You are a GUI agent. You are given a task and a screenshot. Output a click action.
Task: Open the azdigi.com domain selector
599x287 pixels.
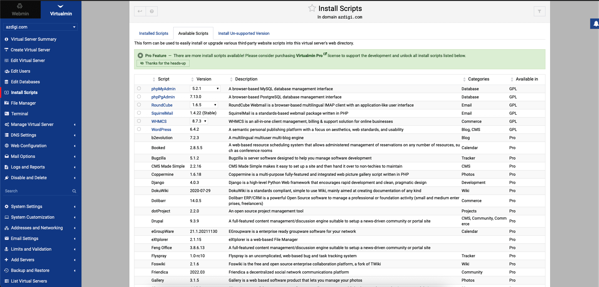tap(40, 27)
